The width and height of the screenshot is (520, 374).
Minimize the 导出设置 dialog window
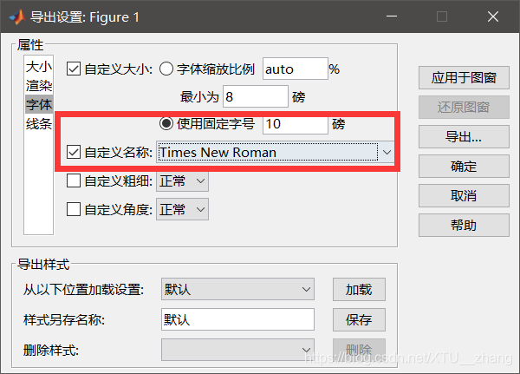[392, 16]
